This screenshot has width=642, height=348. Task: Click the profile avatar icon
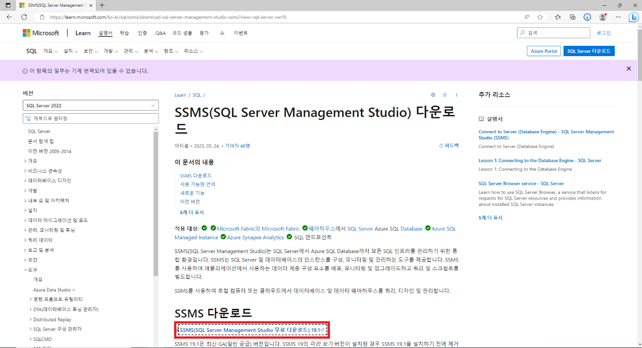coord(603,17)
